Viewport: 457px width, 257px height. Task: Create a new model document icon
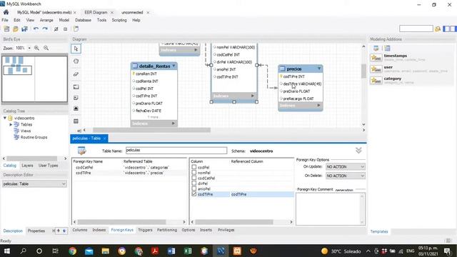(x=6, y=29)
